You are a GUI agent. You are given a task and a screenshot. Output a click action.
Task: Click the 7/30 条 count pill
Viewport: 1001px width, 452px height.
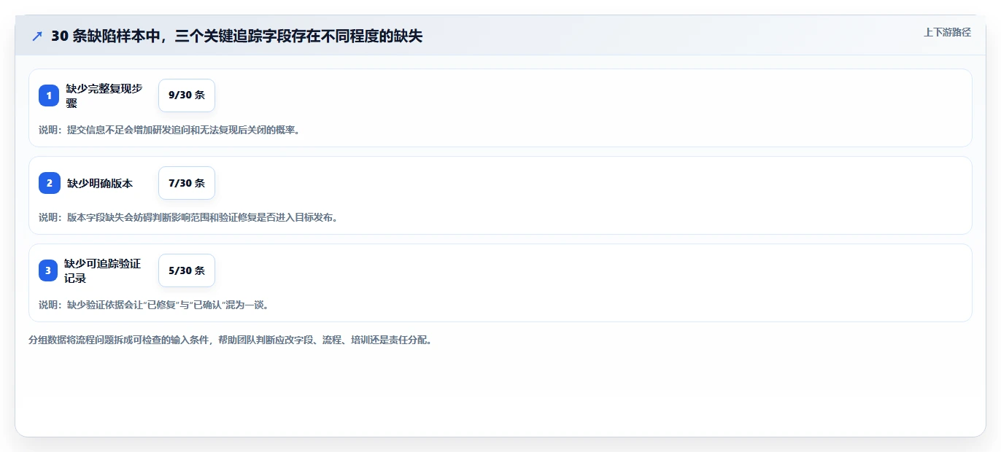[x=187, y=183]
